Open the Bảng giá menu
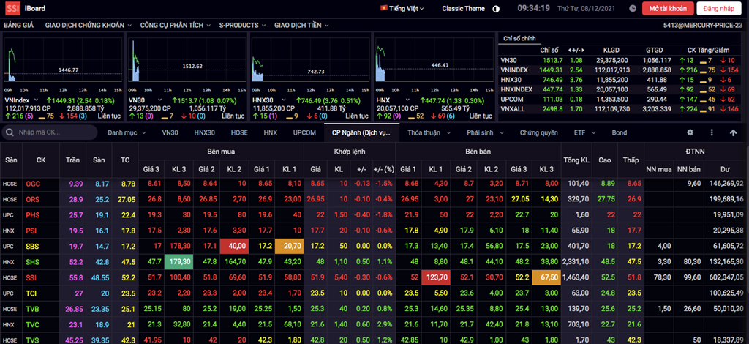Screen dimensions: 749x344 coord(18,25)
